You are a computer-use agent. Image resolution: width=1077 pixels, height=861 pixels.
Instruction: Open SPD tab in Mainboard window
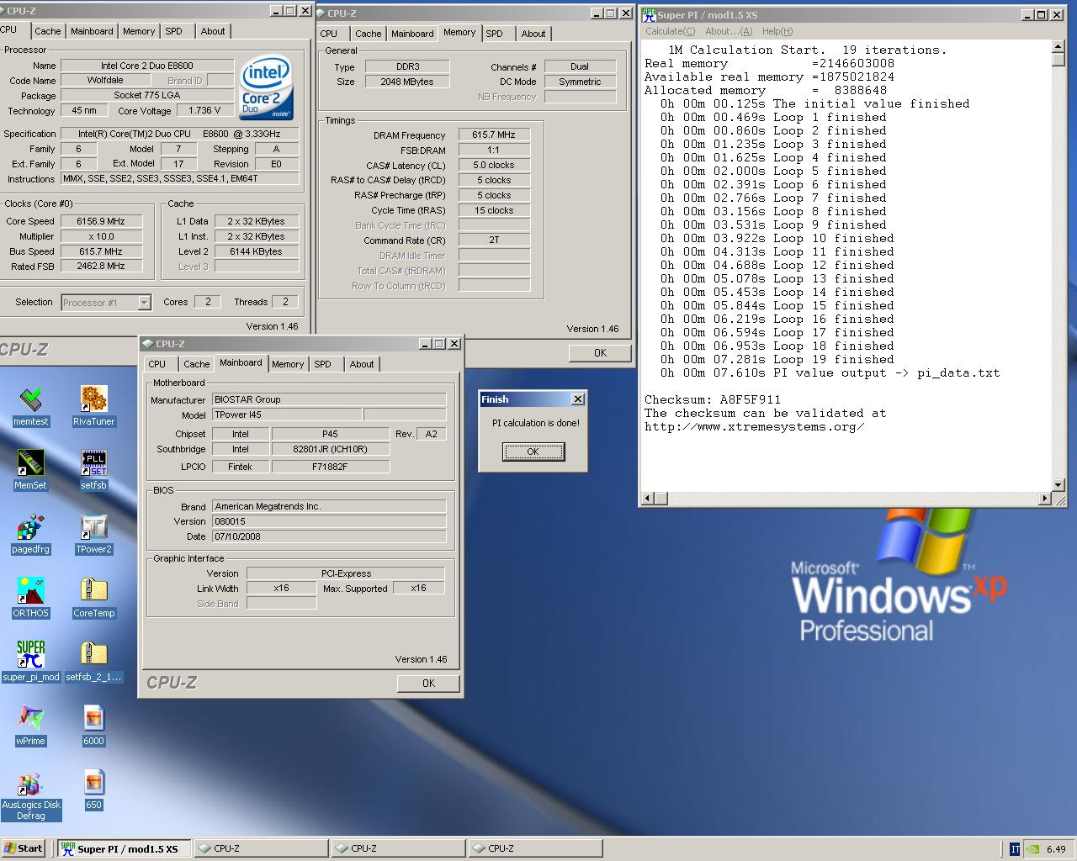(x=323, y=364)
